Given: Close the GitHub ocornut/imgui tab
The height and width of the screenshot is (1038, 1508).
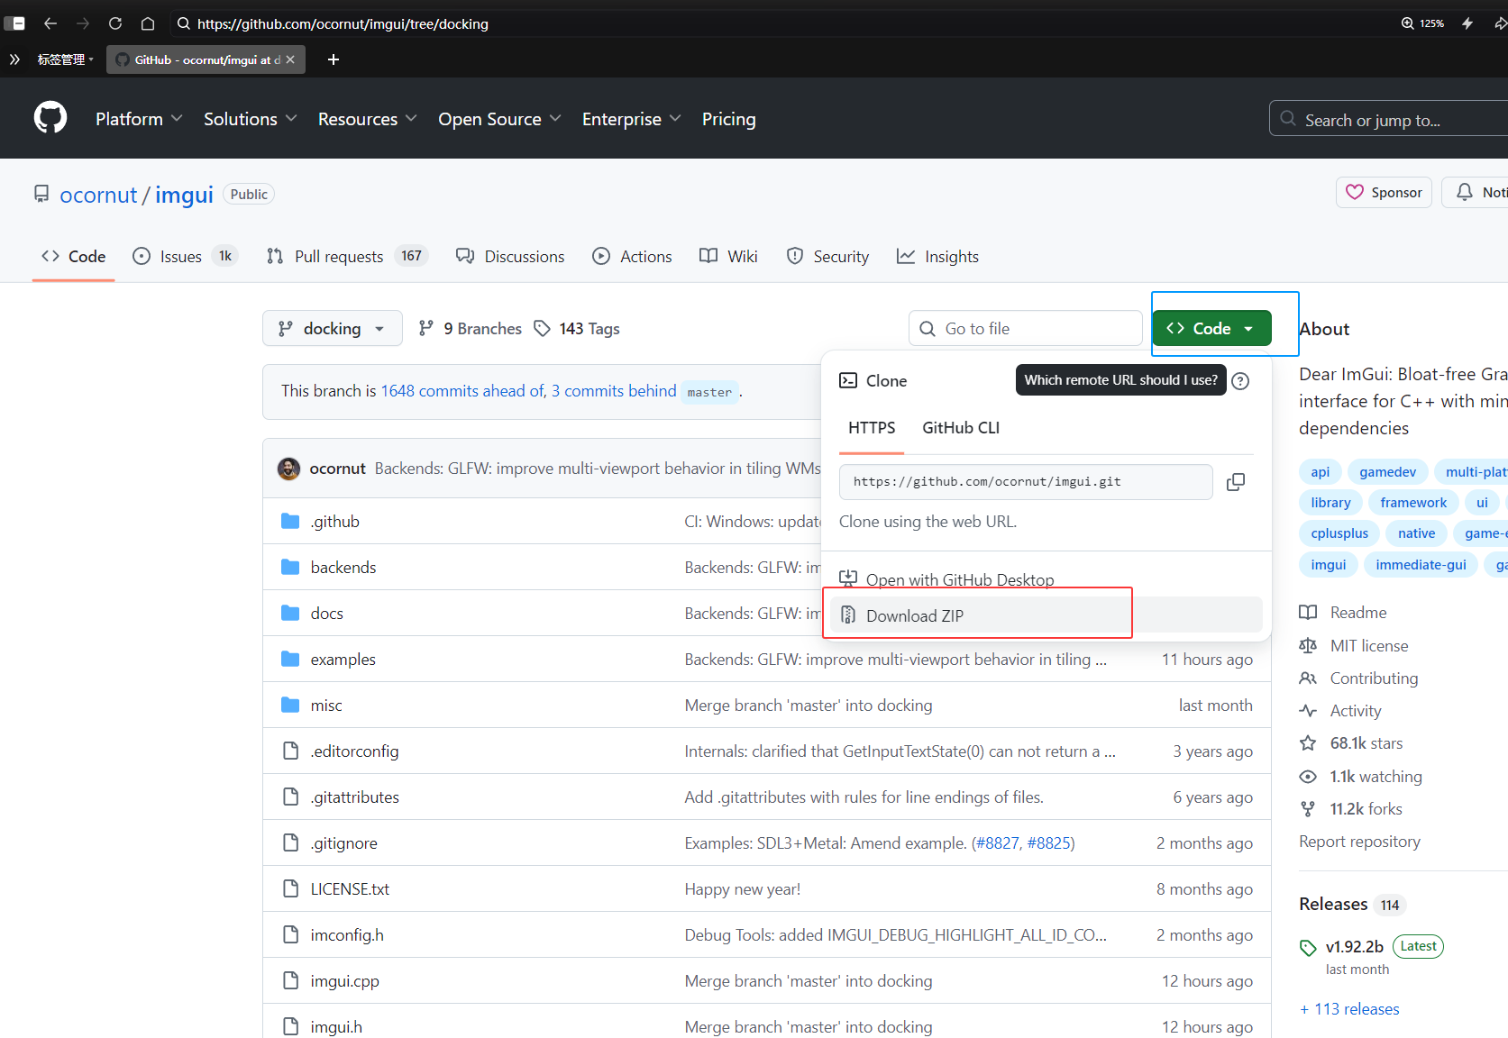Looking at the screenshot, I should tap(290, 59).
